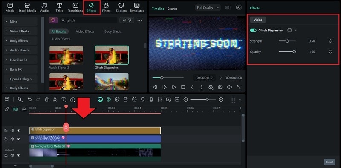
Task: Select the Glitch Dispersion effect thumbnail
Action: (x=112, y=55)
